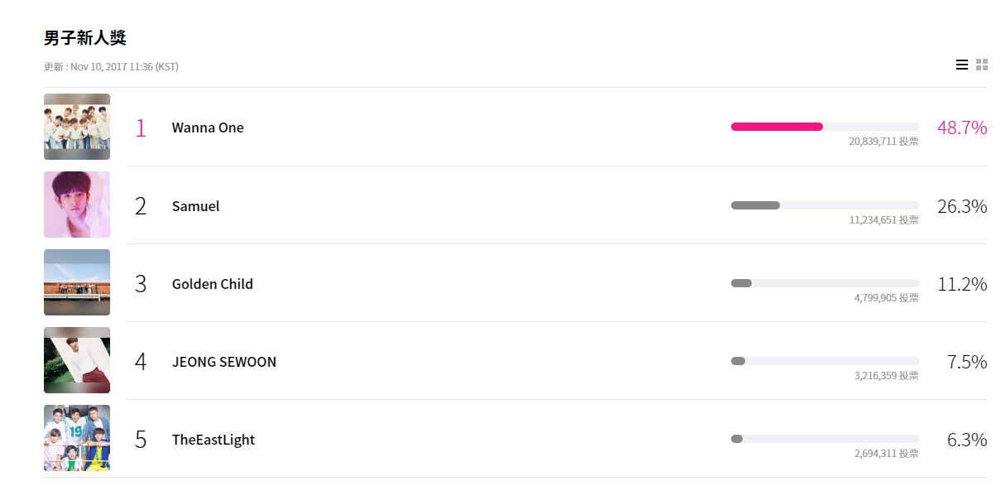This screenshot has height=486, width=1001.
Task: Select the Samuel name link
Action: point(195,206)
